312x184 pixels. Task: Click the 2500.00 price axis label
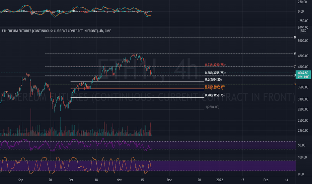pos(303,120)
